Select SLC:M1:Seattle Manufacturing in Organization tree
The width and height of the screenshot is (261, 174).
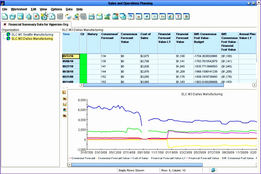32,35
